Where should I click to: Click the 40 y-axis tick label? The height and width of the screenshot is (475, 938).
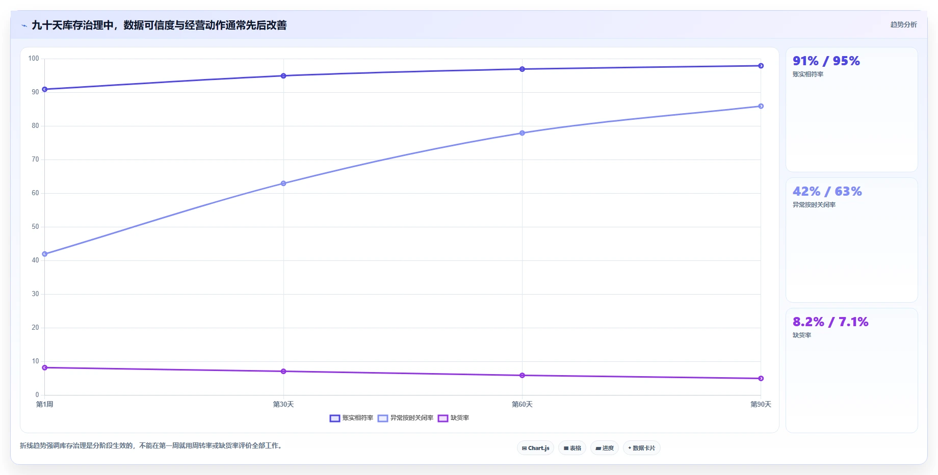[x=35, y=260]
